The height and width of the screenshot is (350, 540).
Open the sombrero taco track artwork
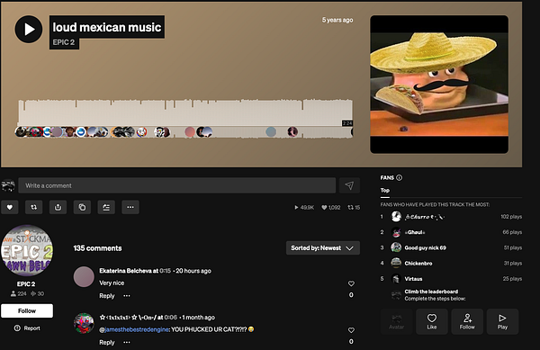coord(439,85)
